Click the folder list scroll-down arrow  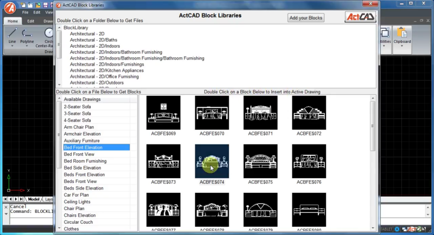point(59,85)
